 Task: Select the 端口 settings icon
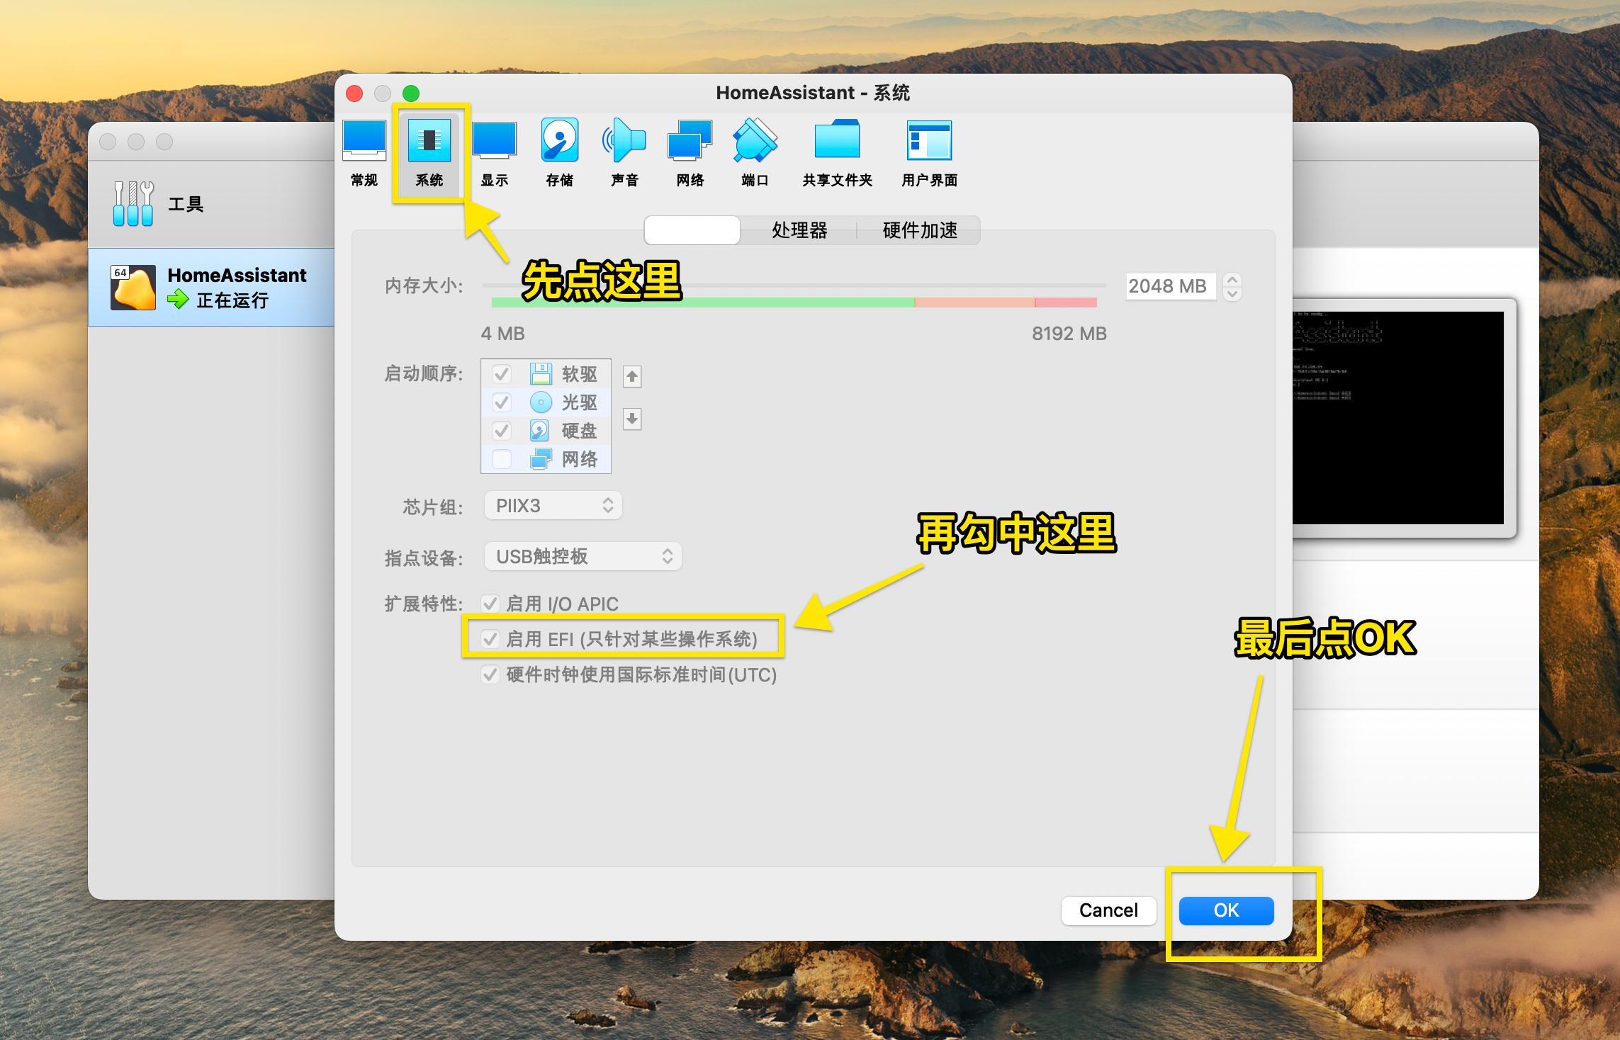click(753, 152)
